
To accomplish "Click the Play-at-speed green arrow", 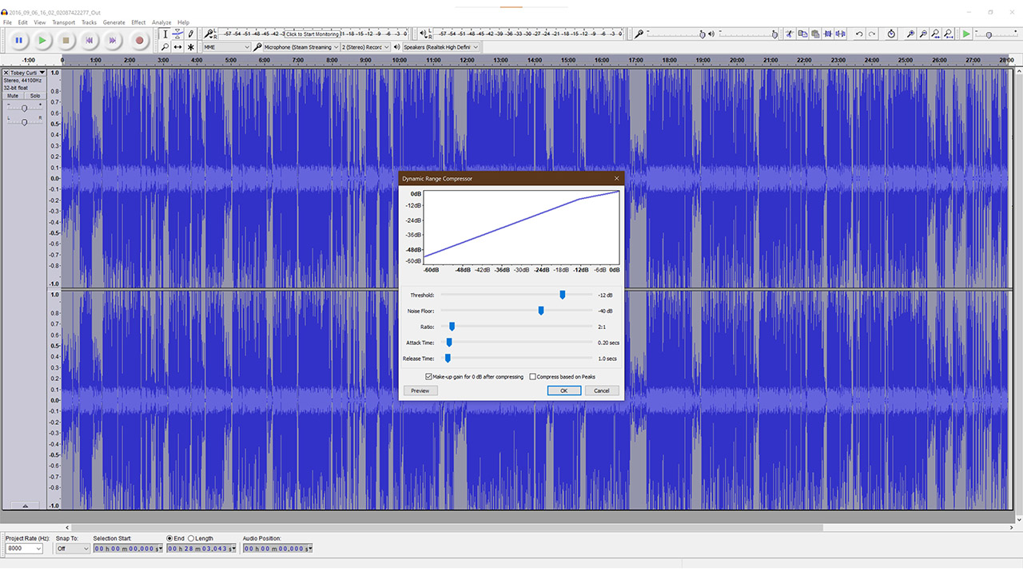I will [x=966, y=34].
